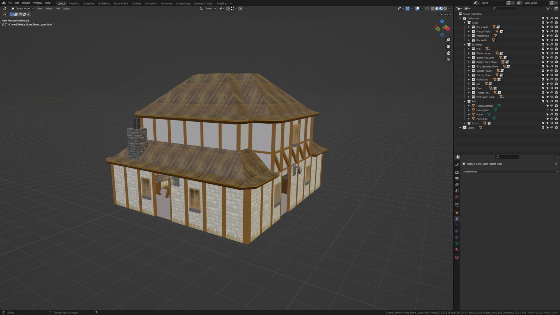
Task: Open the Object Constraints properties tab
Action: pos(457,237)
